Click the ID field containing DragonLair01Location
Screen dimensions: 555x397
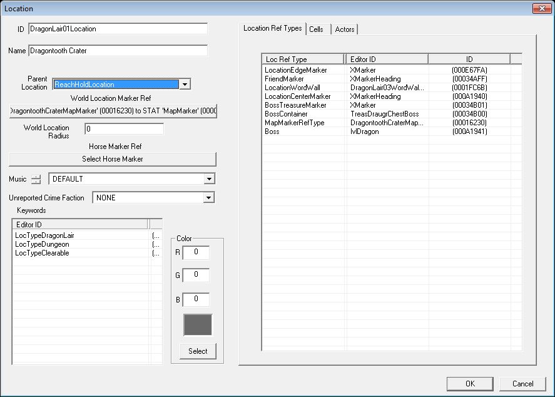[x=118, y=29]
